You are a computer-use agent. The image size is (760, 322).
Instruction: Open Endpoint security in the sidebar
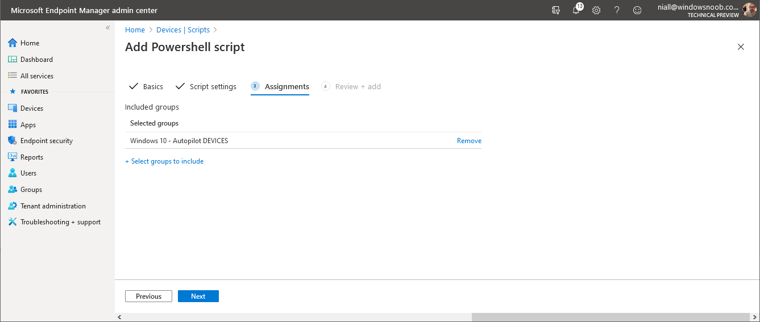pos(47,141)
